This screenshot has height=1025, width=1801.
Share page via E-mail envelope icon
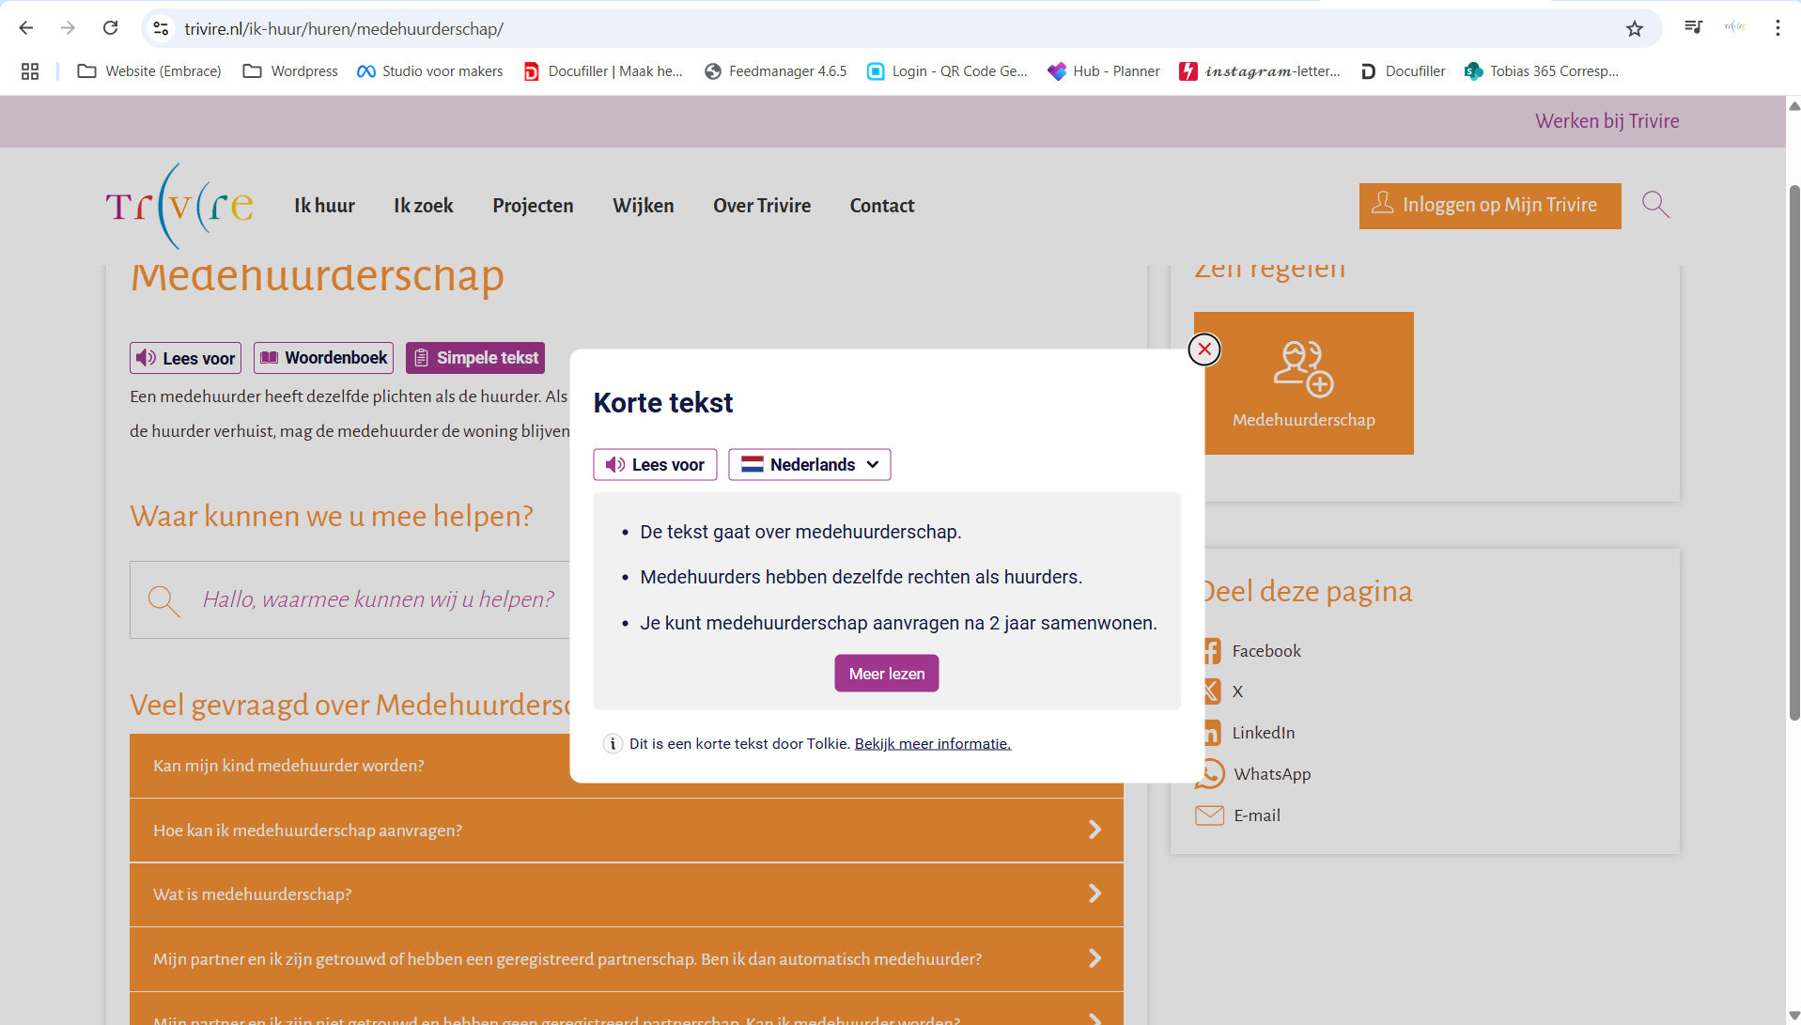click(x=1209, y=815)
